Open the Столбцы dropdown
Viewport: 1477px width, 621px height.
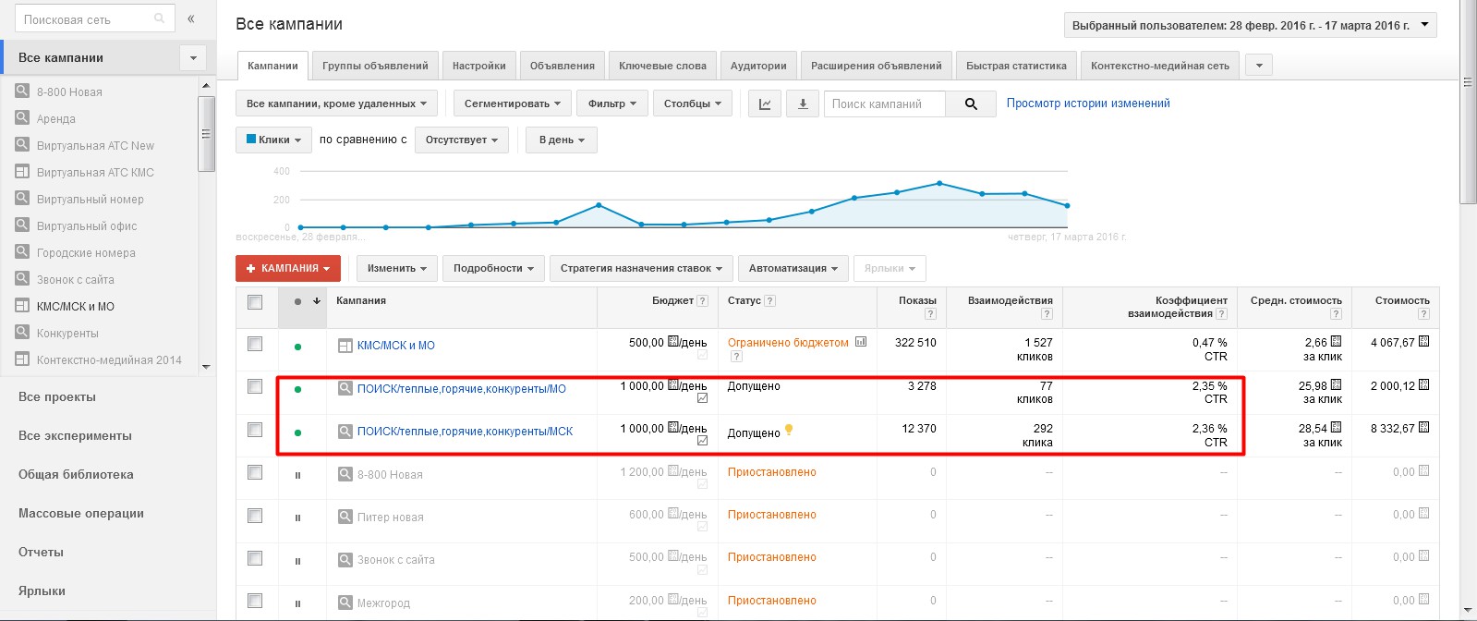point(692,103)
